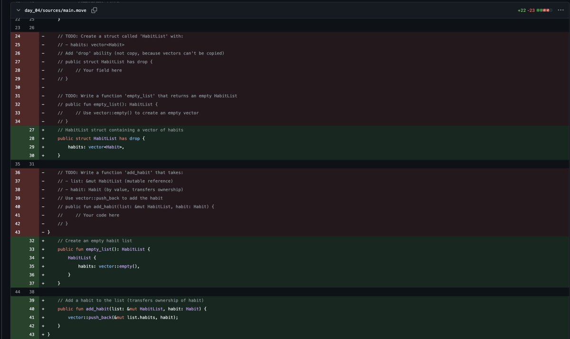Open the day_04/sources/main.move file link
The height and width of the screenshot is (339, 570).
pyautogui.click(x=56, y=10)
